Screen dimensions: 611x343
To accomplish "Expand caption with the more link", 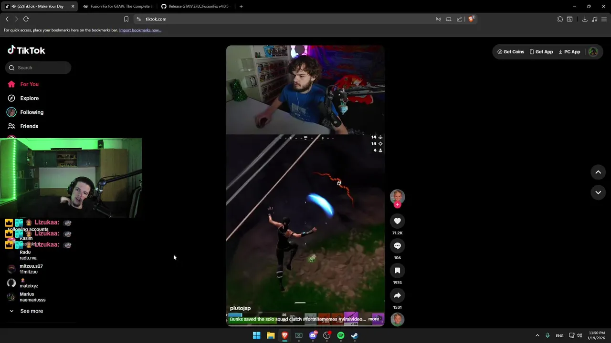I will [373, 319].
